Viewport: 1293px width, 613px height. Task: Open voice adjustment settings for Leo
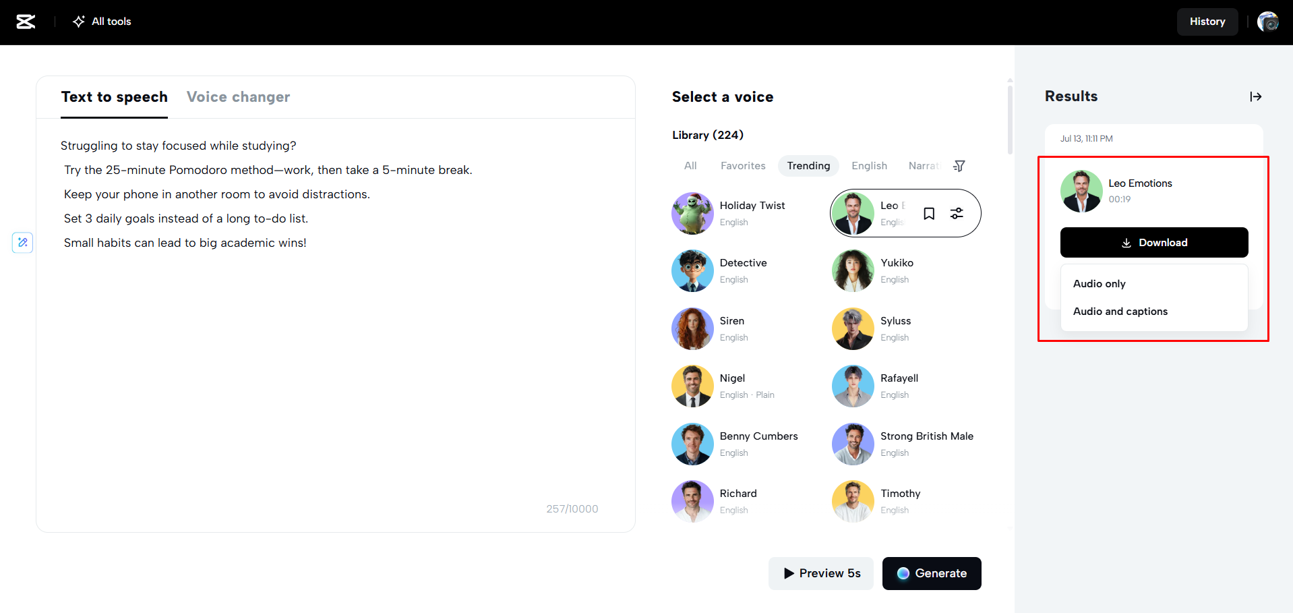tap(957, 214)
